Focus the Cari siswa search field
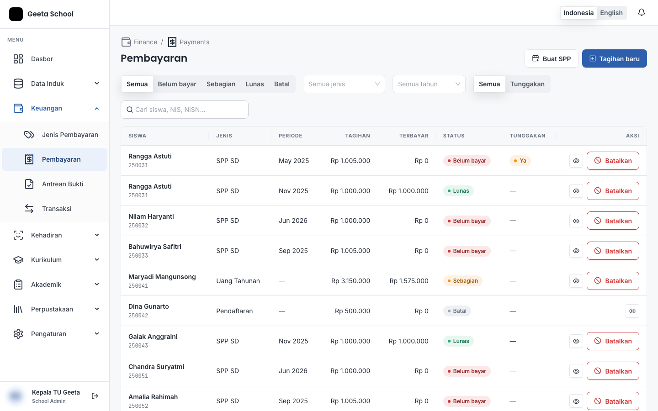This screenshot has width=658, height=411. click(185, 110)
